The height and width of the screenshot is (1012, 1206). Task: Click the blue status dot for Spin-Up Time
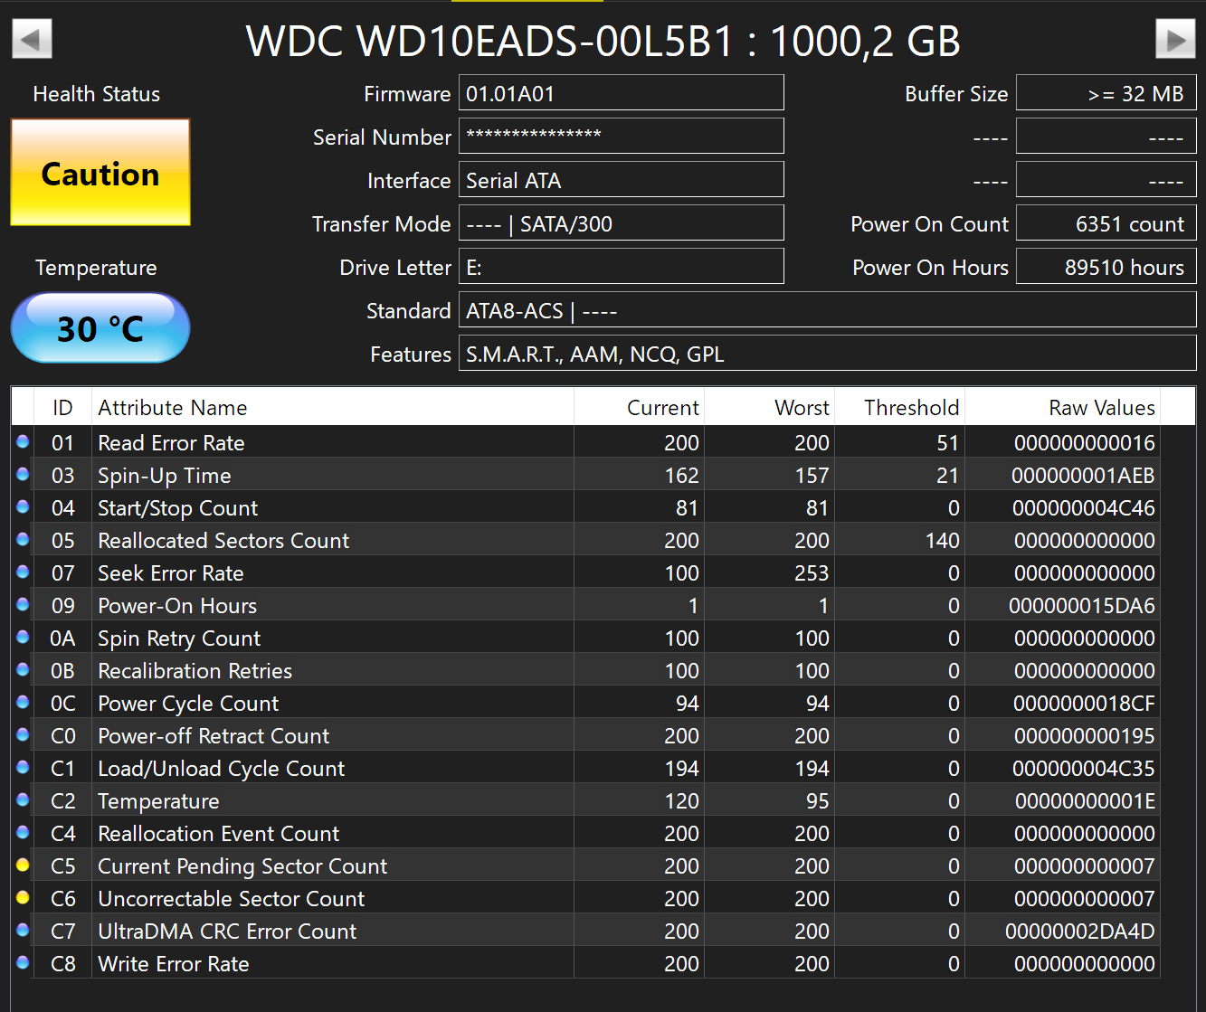(x=23, y=475)
